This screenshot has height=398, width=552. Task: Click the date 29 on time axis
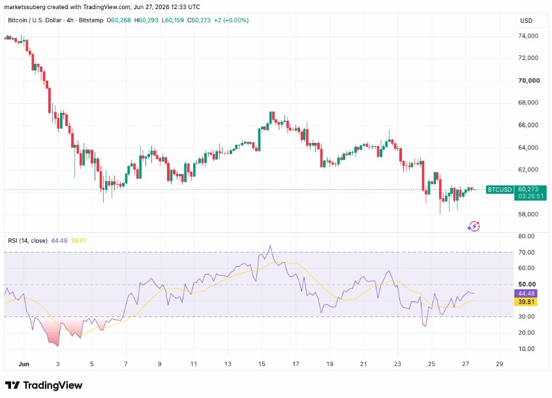pyautogui.click(x=500, y=364)
